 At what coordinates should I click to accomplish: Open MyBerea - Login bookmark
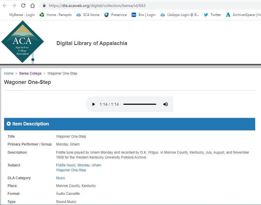(x=22, y=15)
